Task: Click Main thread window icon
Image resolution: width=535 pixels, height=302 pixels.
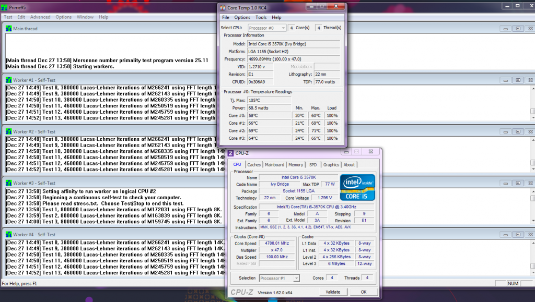Action: coord(8,29)
